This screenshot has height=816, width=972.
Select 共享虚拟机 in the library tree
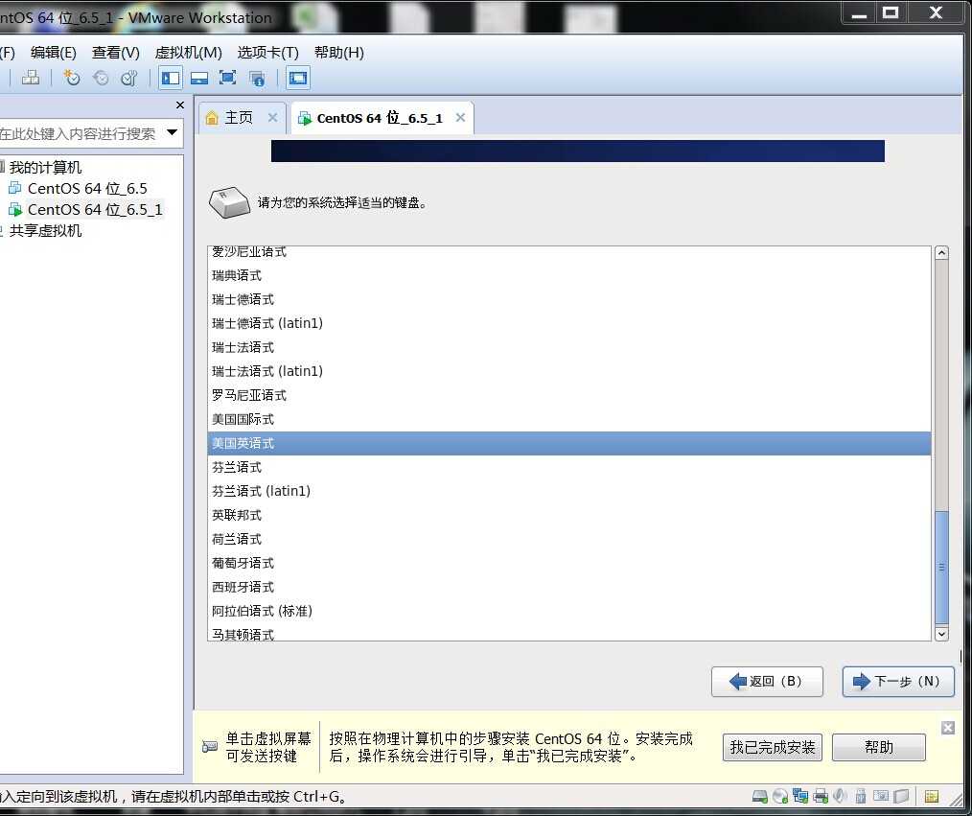click(45, 231)
